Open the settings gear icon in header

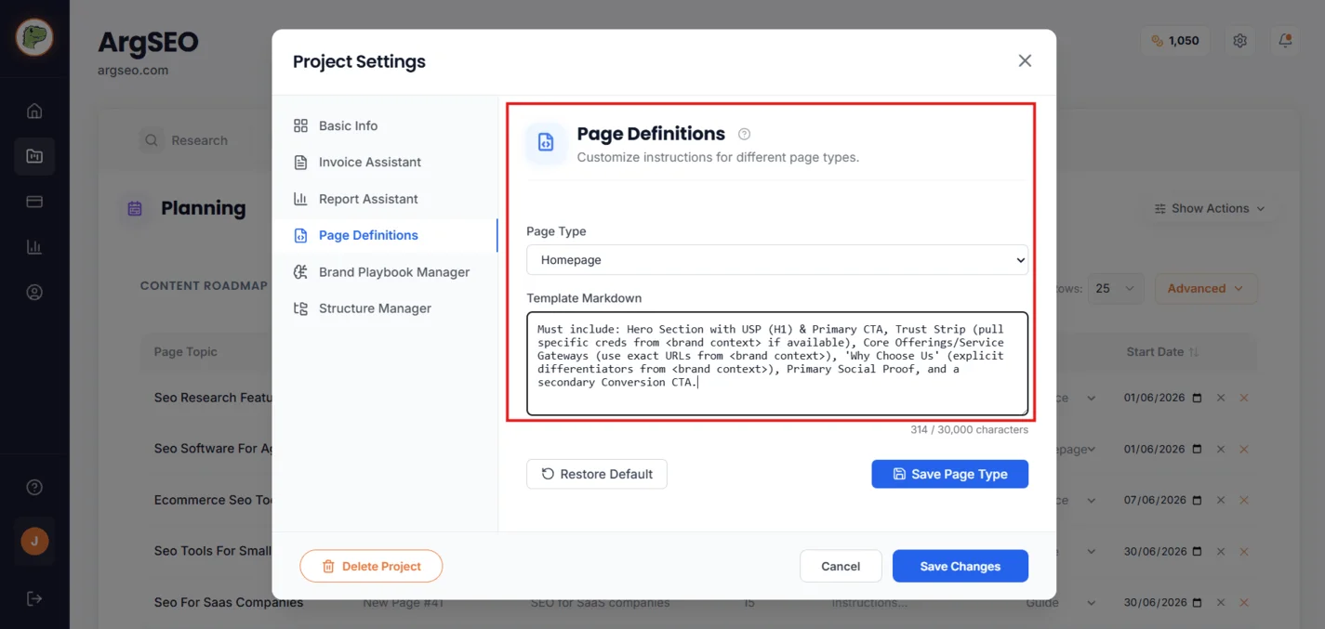[x=1239, y=41]
